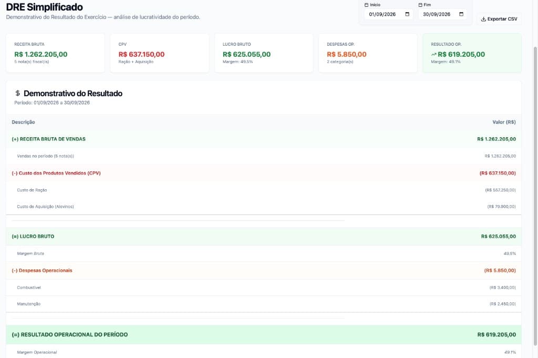Select the Custo de Ração row label
The image size is (538, 358).
click(32, 190)
